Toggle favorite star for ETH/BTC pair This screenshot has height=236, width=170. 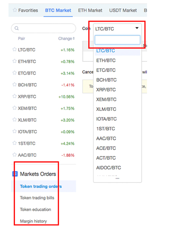15,61
